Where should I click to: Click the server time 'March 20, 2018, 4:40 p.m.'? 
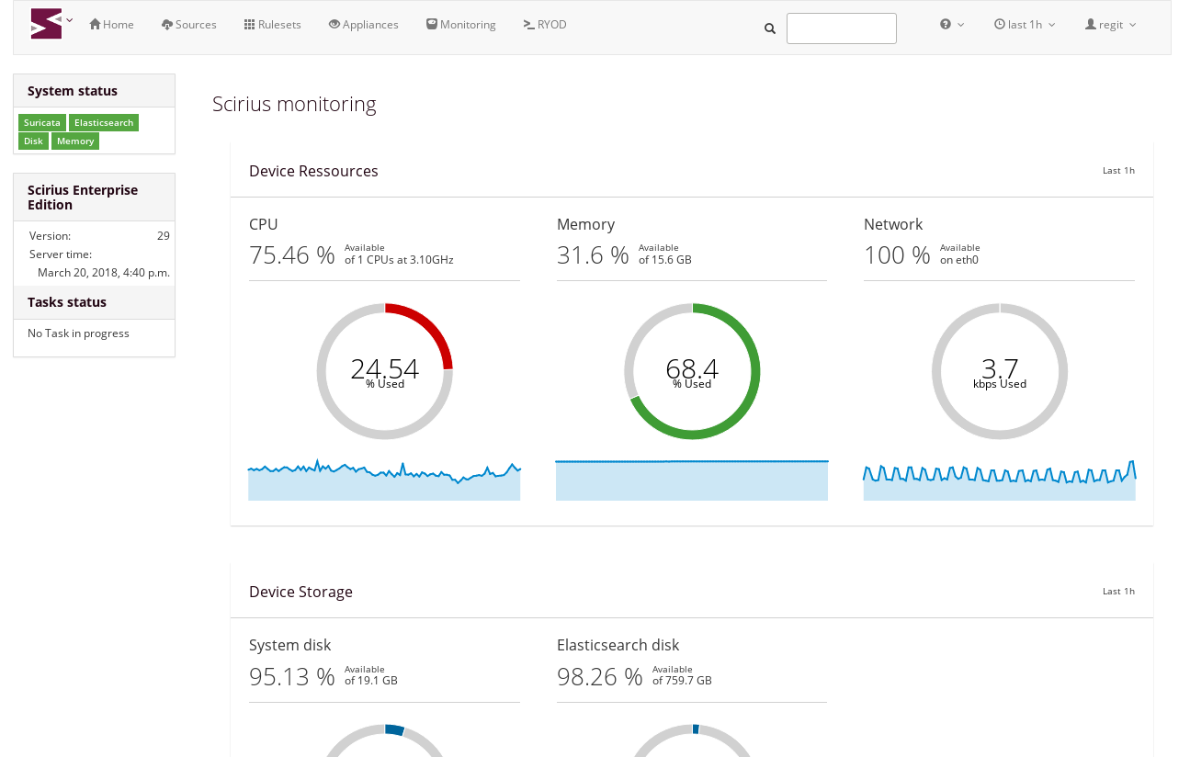coord(104,273)
